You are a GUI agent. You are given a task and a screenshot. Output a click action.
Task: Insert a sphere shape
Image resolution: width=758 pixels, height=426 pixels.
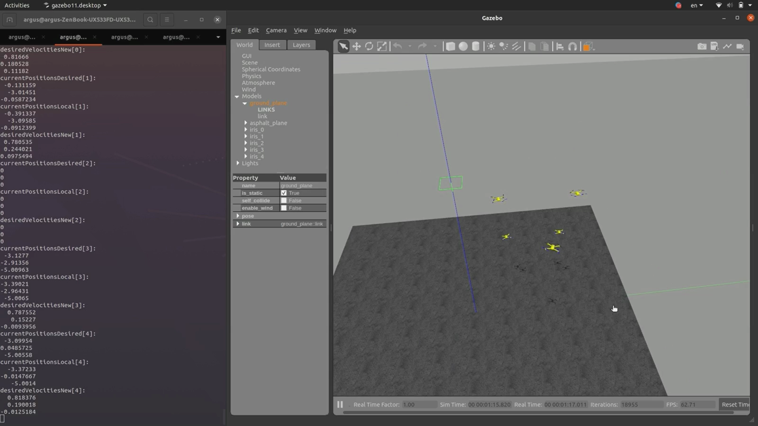pos(463,46)
